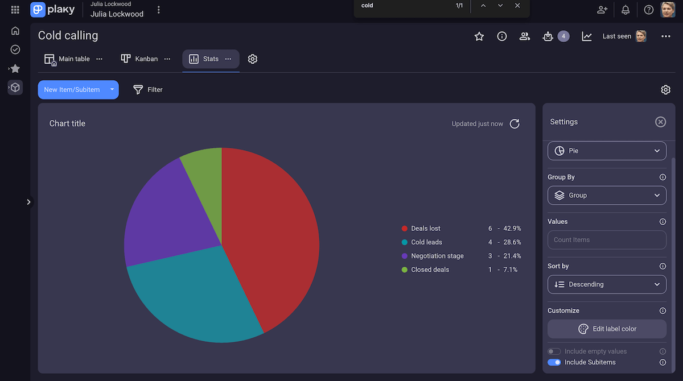The height and width of the screenshot is (381, 683).
Task: Click the Edit label color button
Action: [607, 329]
